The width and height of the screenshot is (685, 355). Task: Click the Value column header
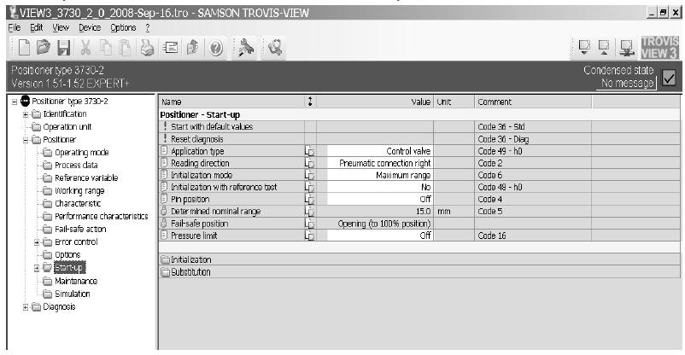pos(375,102)
